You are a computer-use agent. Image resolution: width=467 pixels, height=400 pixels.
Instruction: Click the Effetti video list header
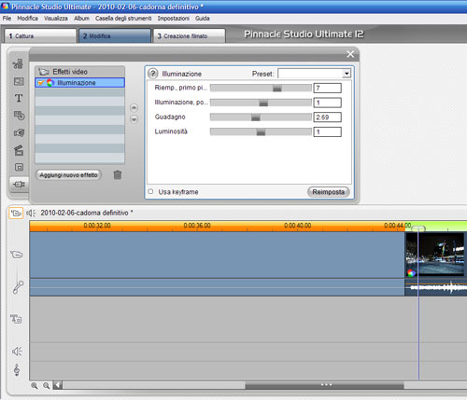79,72
